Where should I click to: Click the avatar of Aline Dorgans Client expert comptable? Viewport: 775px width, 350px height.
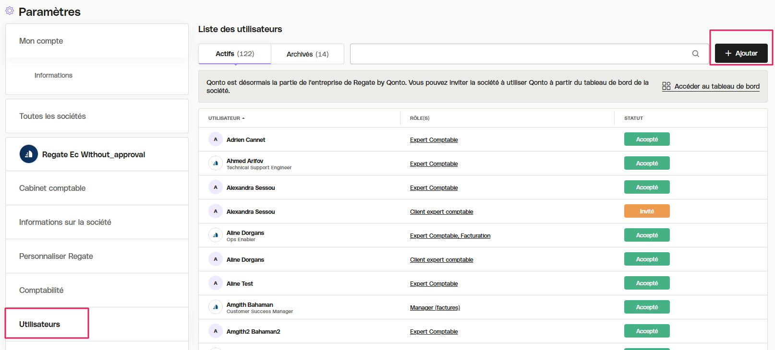click(x=216, y=259)
